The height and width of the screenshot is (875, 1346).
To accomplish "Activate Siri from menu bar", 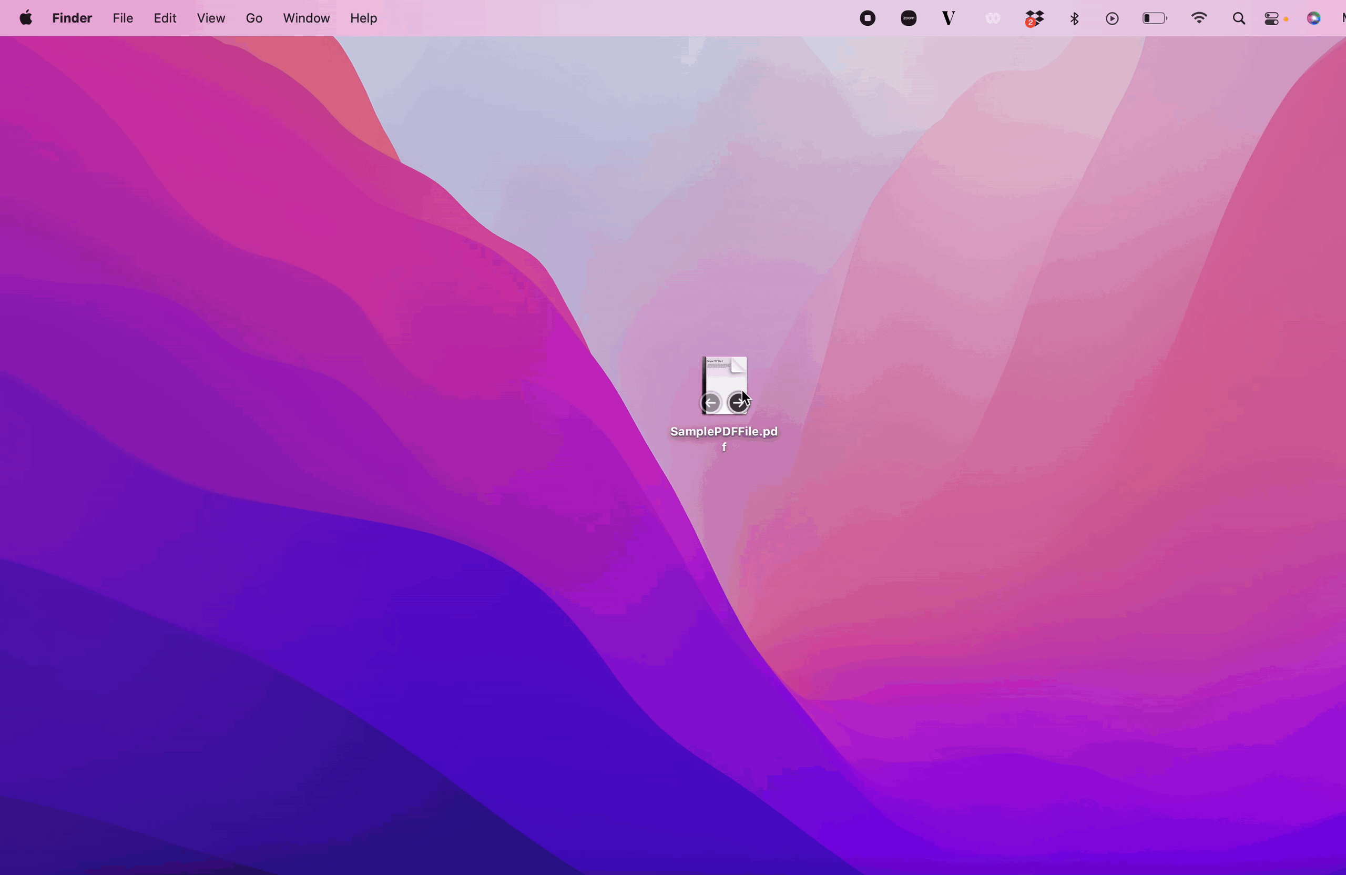I will coord(1313,18).
